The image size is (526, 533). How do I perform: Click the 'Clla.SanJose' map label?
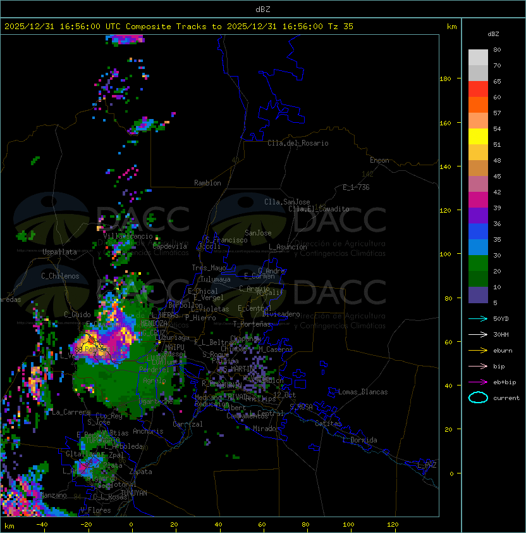[x=287, y=202]
